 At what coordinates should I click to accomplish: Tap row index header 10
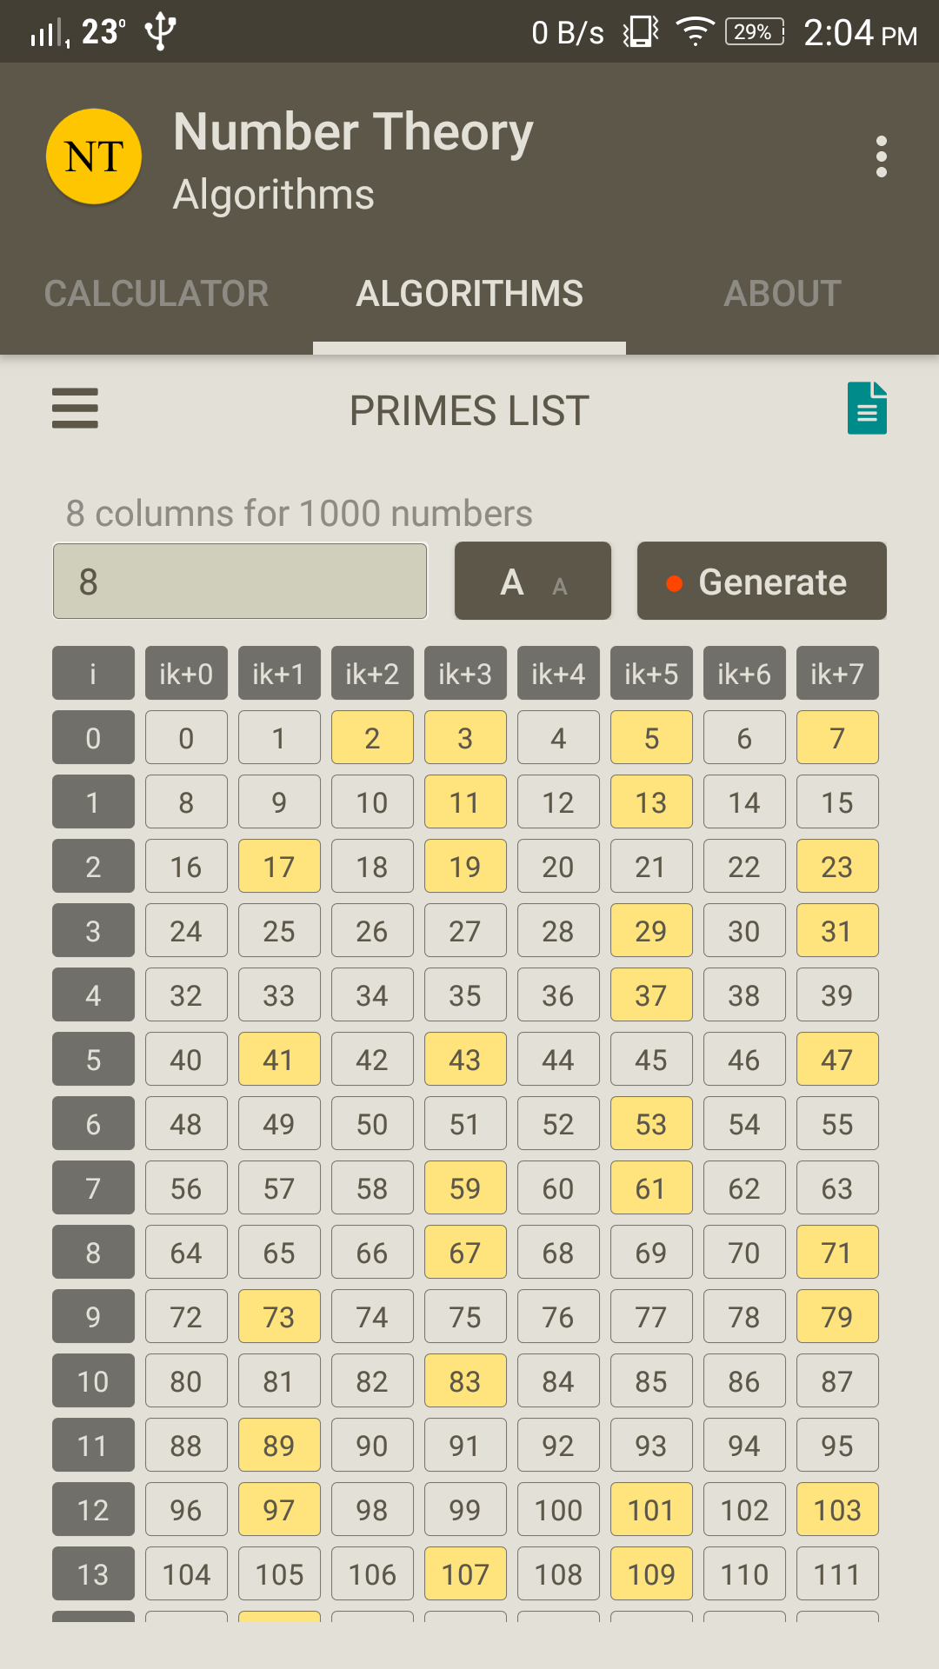click(x=93, y=1380)
